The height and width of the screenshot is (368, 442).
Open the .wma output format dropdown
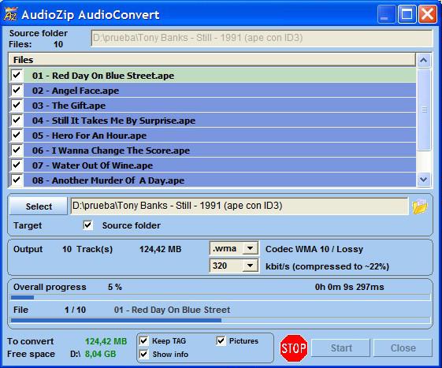[250, 248]
